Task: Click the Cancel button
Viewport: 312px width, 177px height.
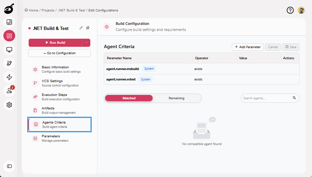Action: click(x=273, y=47)
